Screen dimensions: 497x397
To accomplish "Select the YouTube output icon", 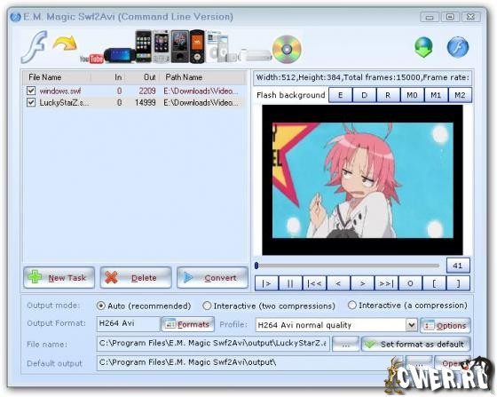I will 91,59.
